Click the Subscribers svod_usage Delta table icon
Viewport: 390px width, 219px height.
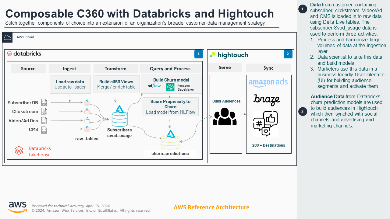tap(119, 116)
